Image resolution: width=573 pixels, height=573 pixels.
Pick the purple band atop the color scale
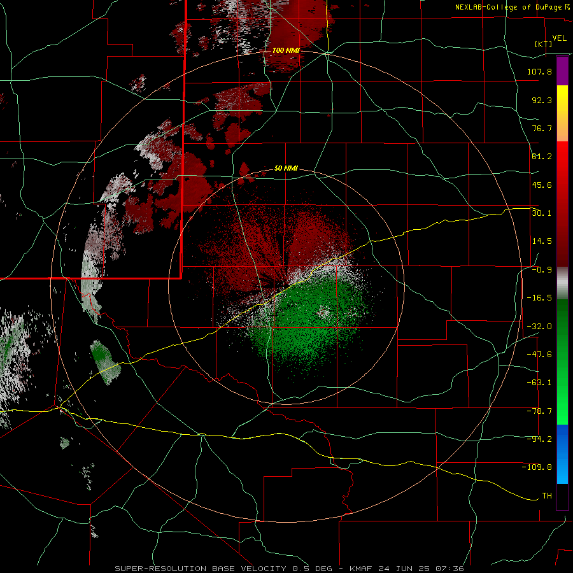point(562,71)
